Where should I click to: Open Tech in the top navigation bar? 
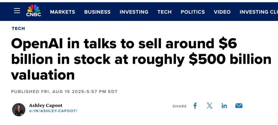pos(165,12)
